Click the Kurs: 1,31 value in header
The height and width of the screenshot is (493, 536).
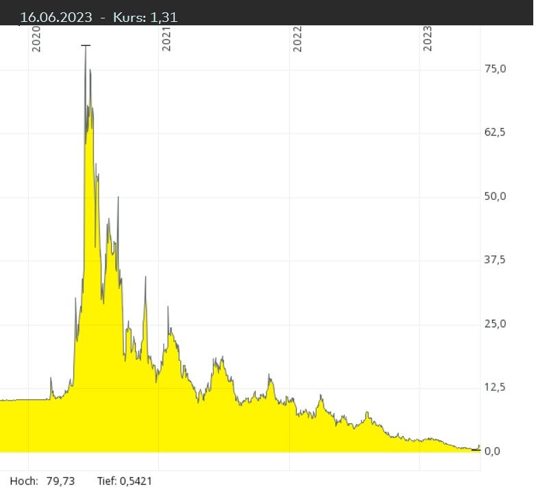145,17
